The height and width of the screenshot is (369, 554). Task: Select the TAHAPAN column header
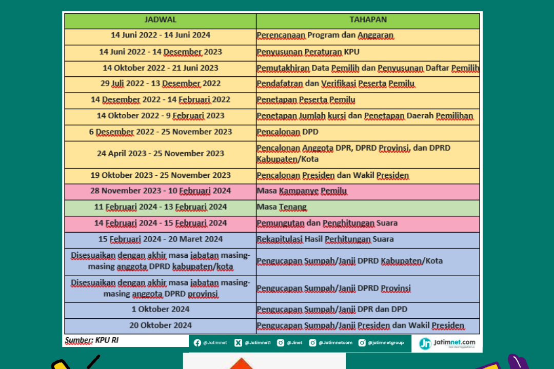click(x=368, y=20)
